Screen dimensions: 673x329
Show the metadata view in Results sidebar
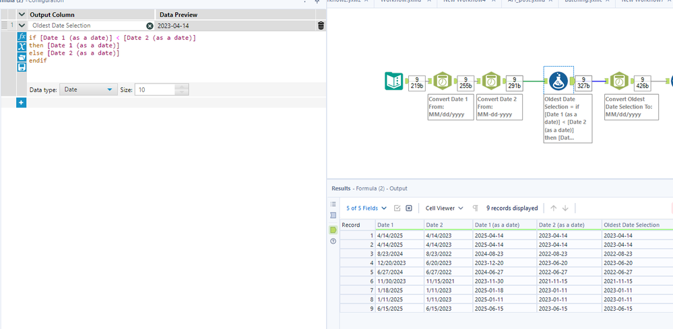(x=333, y=215)
